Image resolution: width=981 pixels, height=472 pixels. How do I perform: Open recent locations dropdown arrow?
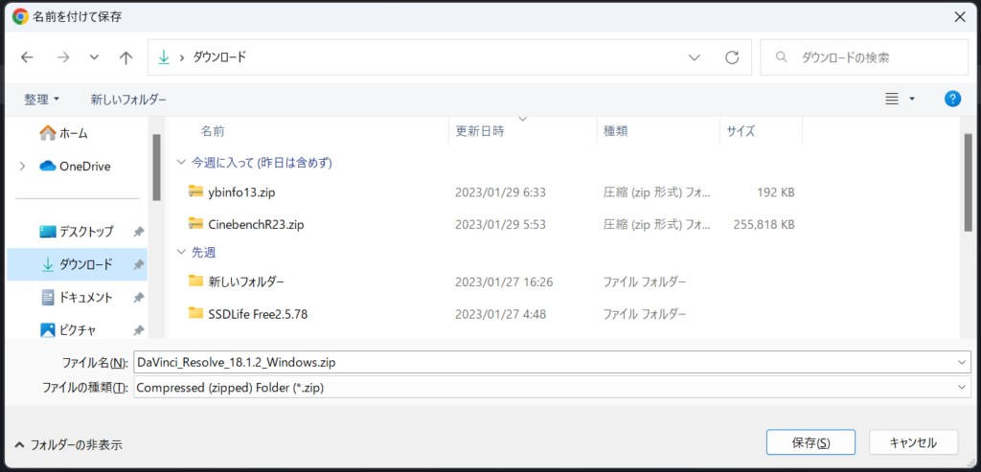pos(94,57)
